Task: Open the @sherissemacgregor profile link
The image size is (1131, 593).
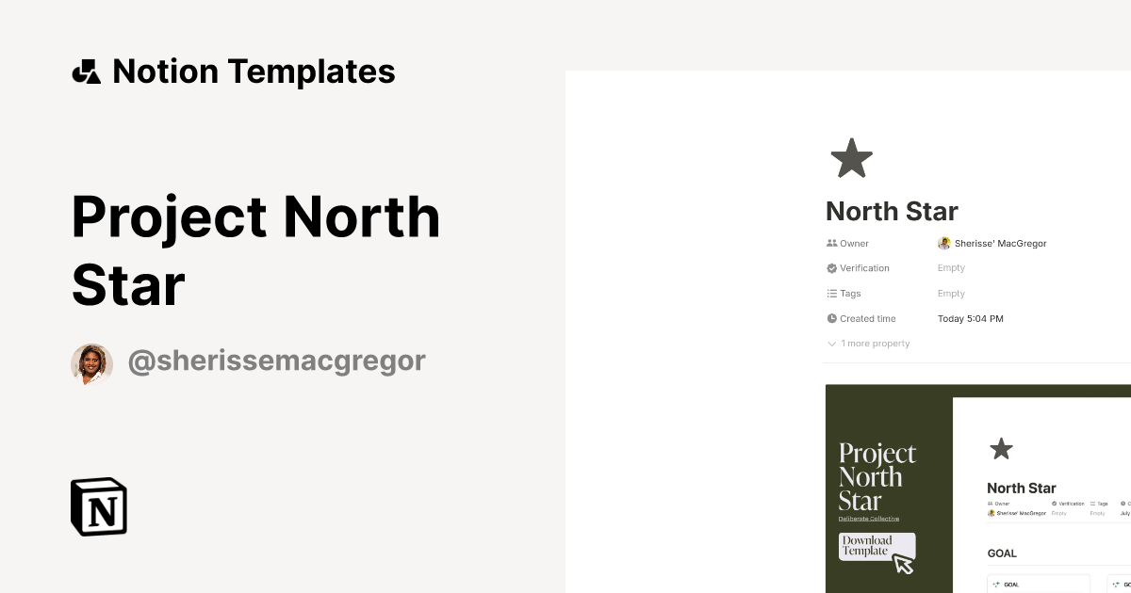Action: [277, 361]
